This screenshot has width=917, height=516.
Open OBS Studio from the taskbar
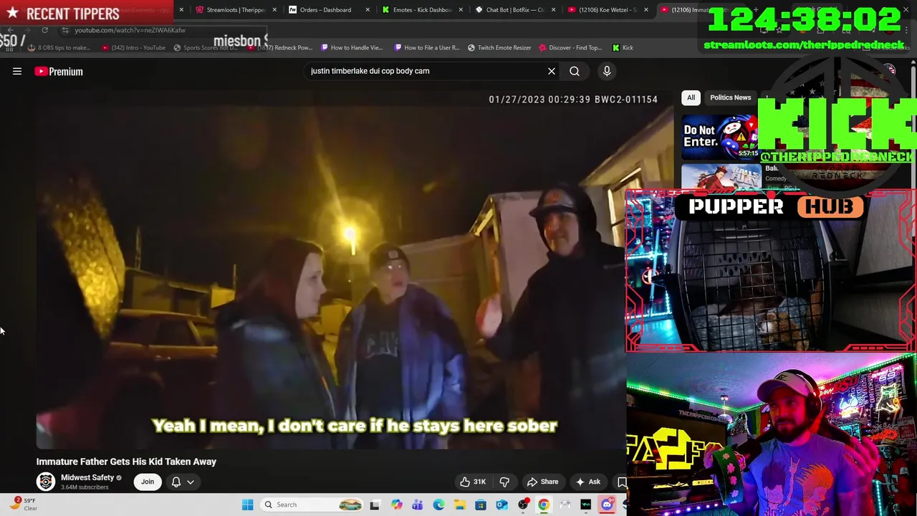(x=523, y=505)
